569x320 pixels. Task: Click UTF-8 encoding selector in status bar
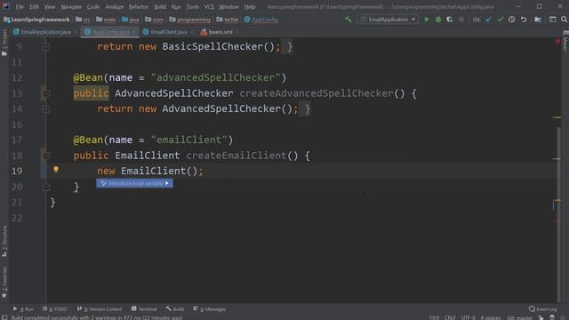tap(469, 317)
